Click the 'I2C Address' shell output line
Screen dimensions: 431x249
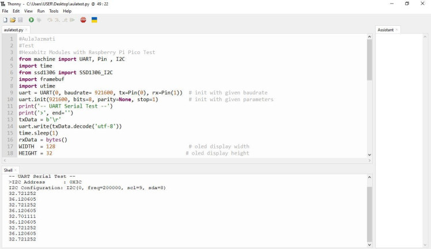(45, 182)
